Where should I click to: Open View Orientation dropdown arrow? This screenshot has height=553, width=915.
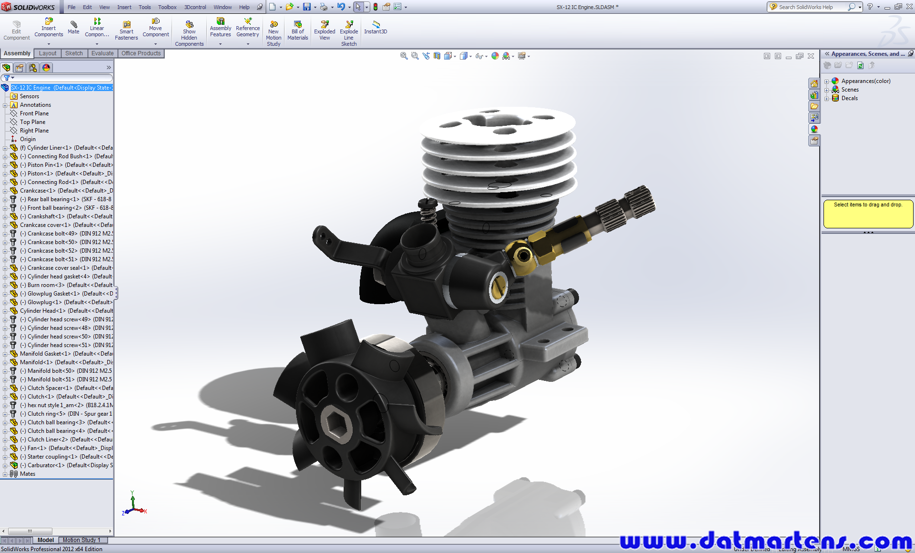[x=455, y=56]
